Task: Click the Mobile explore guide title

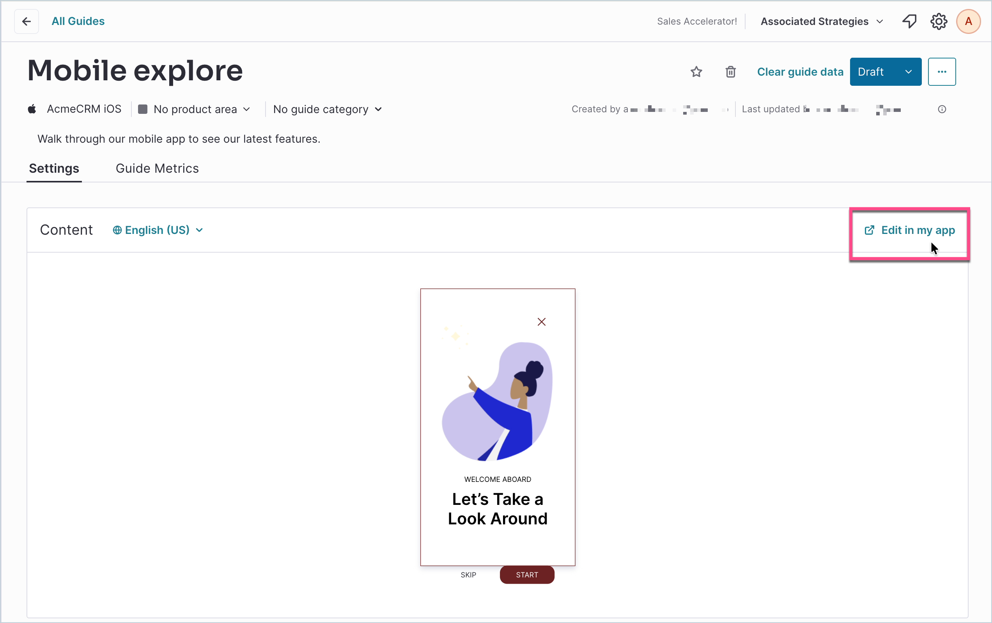Action: [135, 71]
